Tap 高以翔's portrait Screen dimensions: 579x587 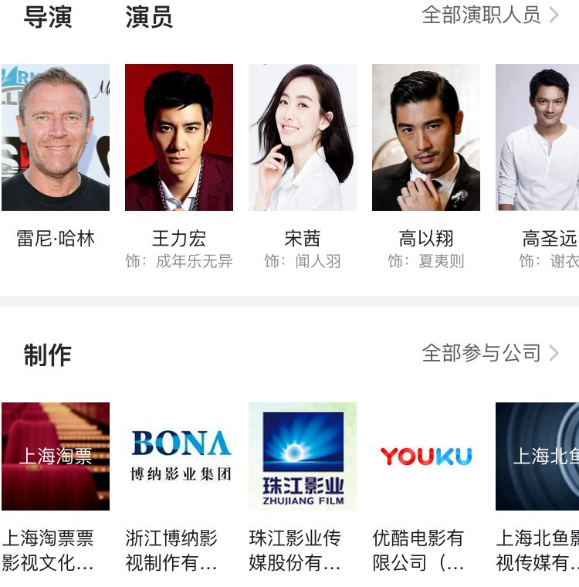(x=426, y=137)
